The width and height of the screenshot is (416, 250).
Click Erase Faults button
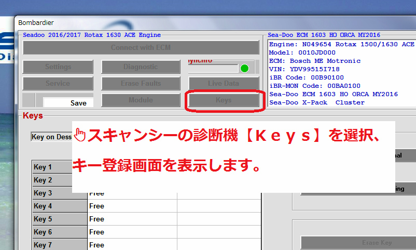pyautogui.click(x=141, y=84)
